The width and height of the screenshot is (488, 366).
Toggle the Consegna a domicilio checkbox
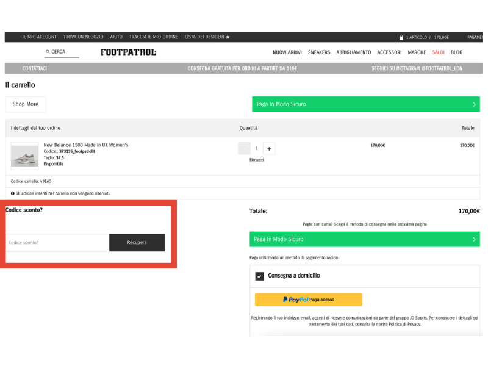[x=259, y=276]
